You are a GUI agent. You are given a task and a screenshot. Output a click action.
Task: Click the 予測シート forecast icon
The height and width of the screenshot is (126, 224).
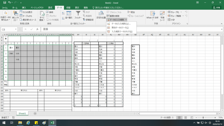coord(162,13)
